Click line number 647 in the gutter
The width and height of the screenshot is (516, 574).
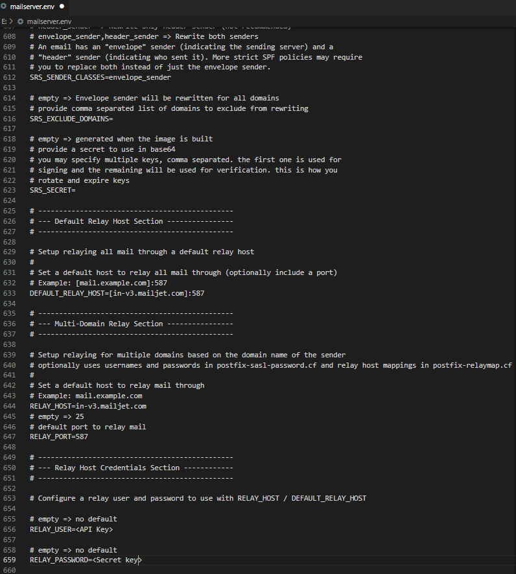pyautogui.click(x=10, y=436)
